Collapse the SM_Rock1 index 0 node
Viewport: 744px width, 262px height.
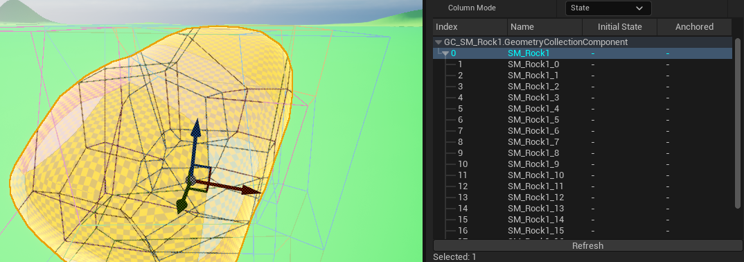pyautogui.click(x=445, y=53)
